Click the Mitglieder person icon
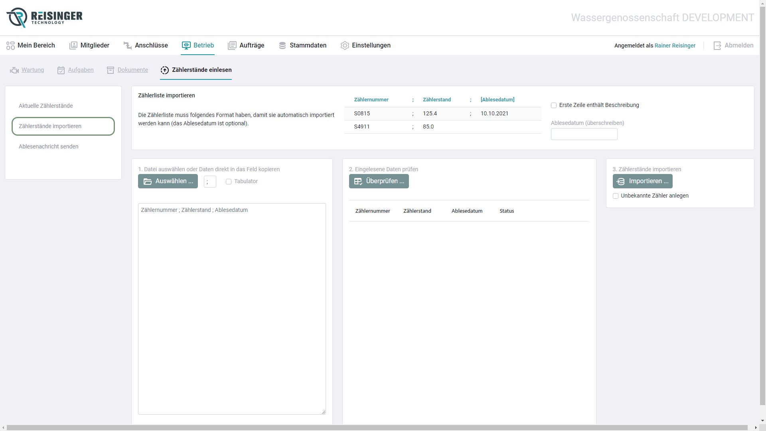The height and width of the screenshot is (431, 766). [x=73, y=45]
